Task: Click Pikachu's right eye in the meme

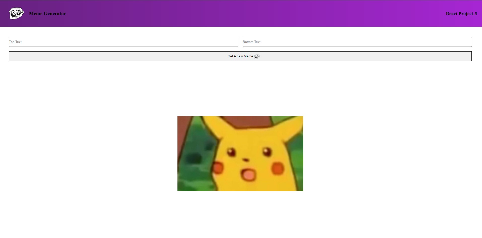Action: [267, 152]
